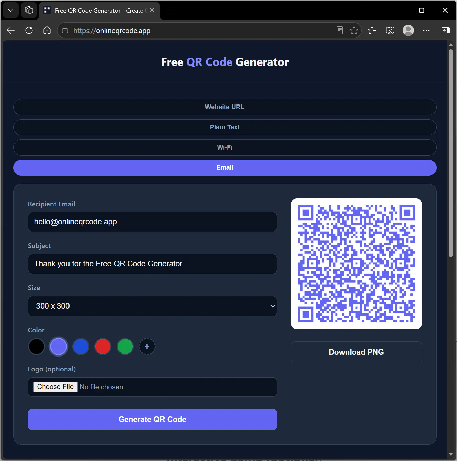The width and height of the screenshot is (457, 461).
Task: Pick the green color swatch
Action: coord(125,347)
